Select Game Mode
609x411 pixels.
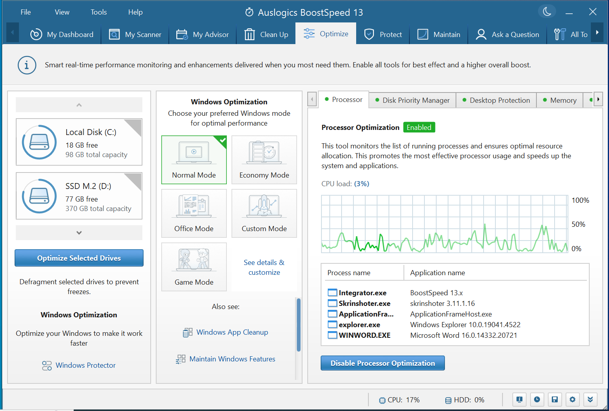[x=194, y=267]
